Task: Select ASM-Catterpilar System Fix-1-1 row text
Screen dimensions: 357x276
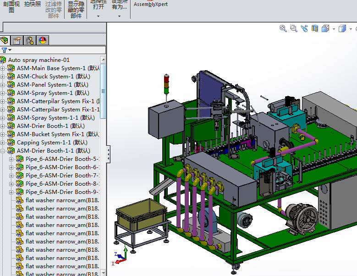Action: click(x=58, y=110)
